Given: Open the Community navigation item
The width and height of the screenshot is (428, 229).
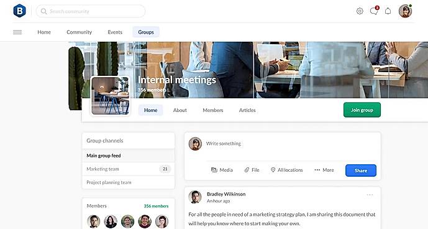Looking at the screenshot, I should 79,32.
